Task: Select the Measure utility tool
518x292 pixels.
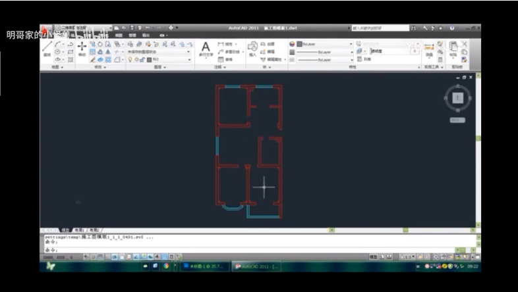Action: (x=429, y=48)
